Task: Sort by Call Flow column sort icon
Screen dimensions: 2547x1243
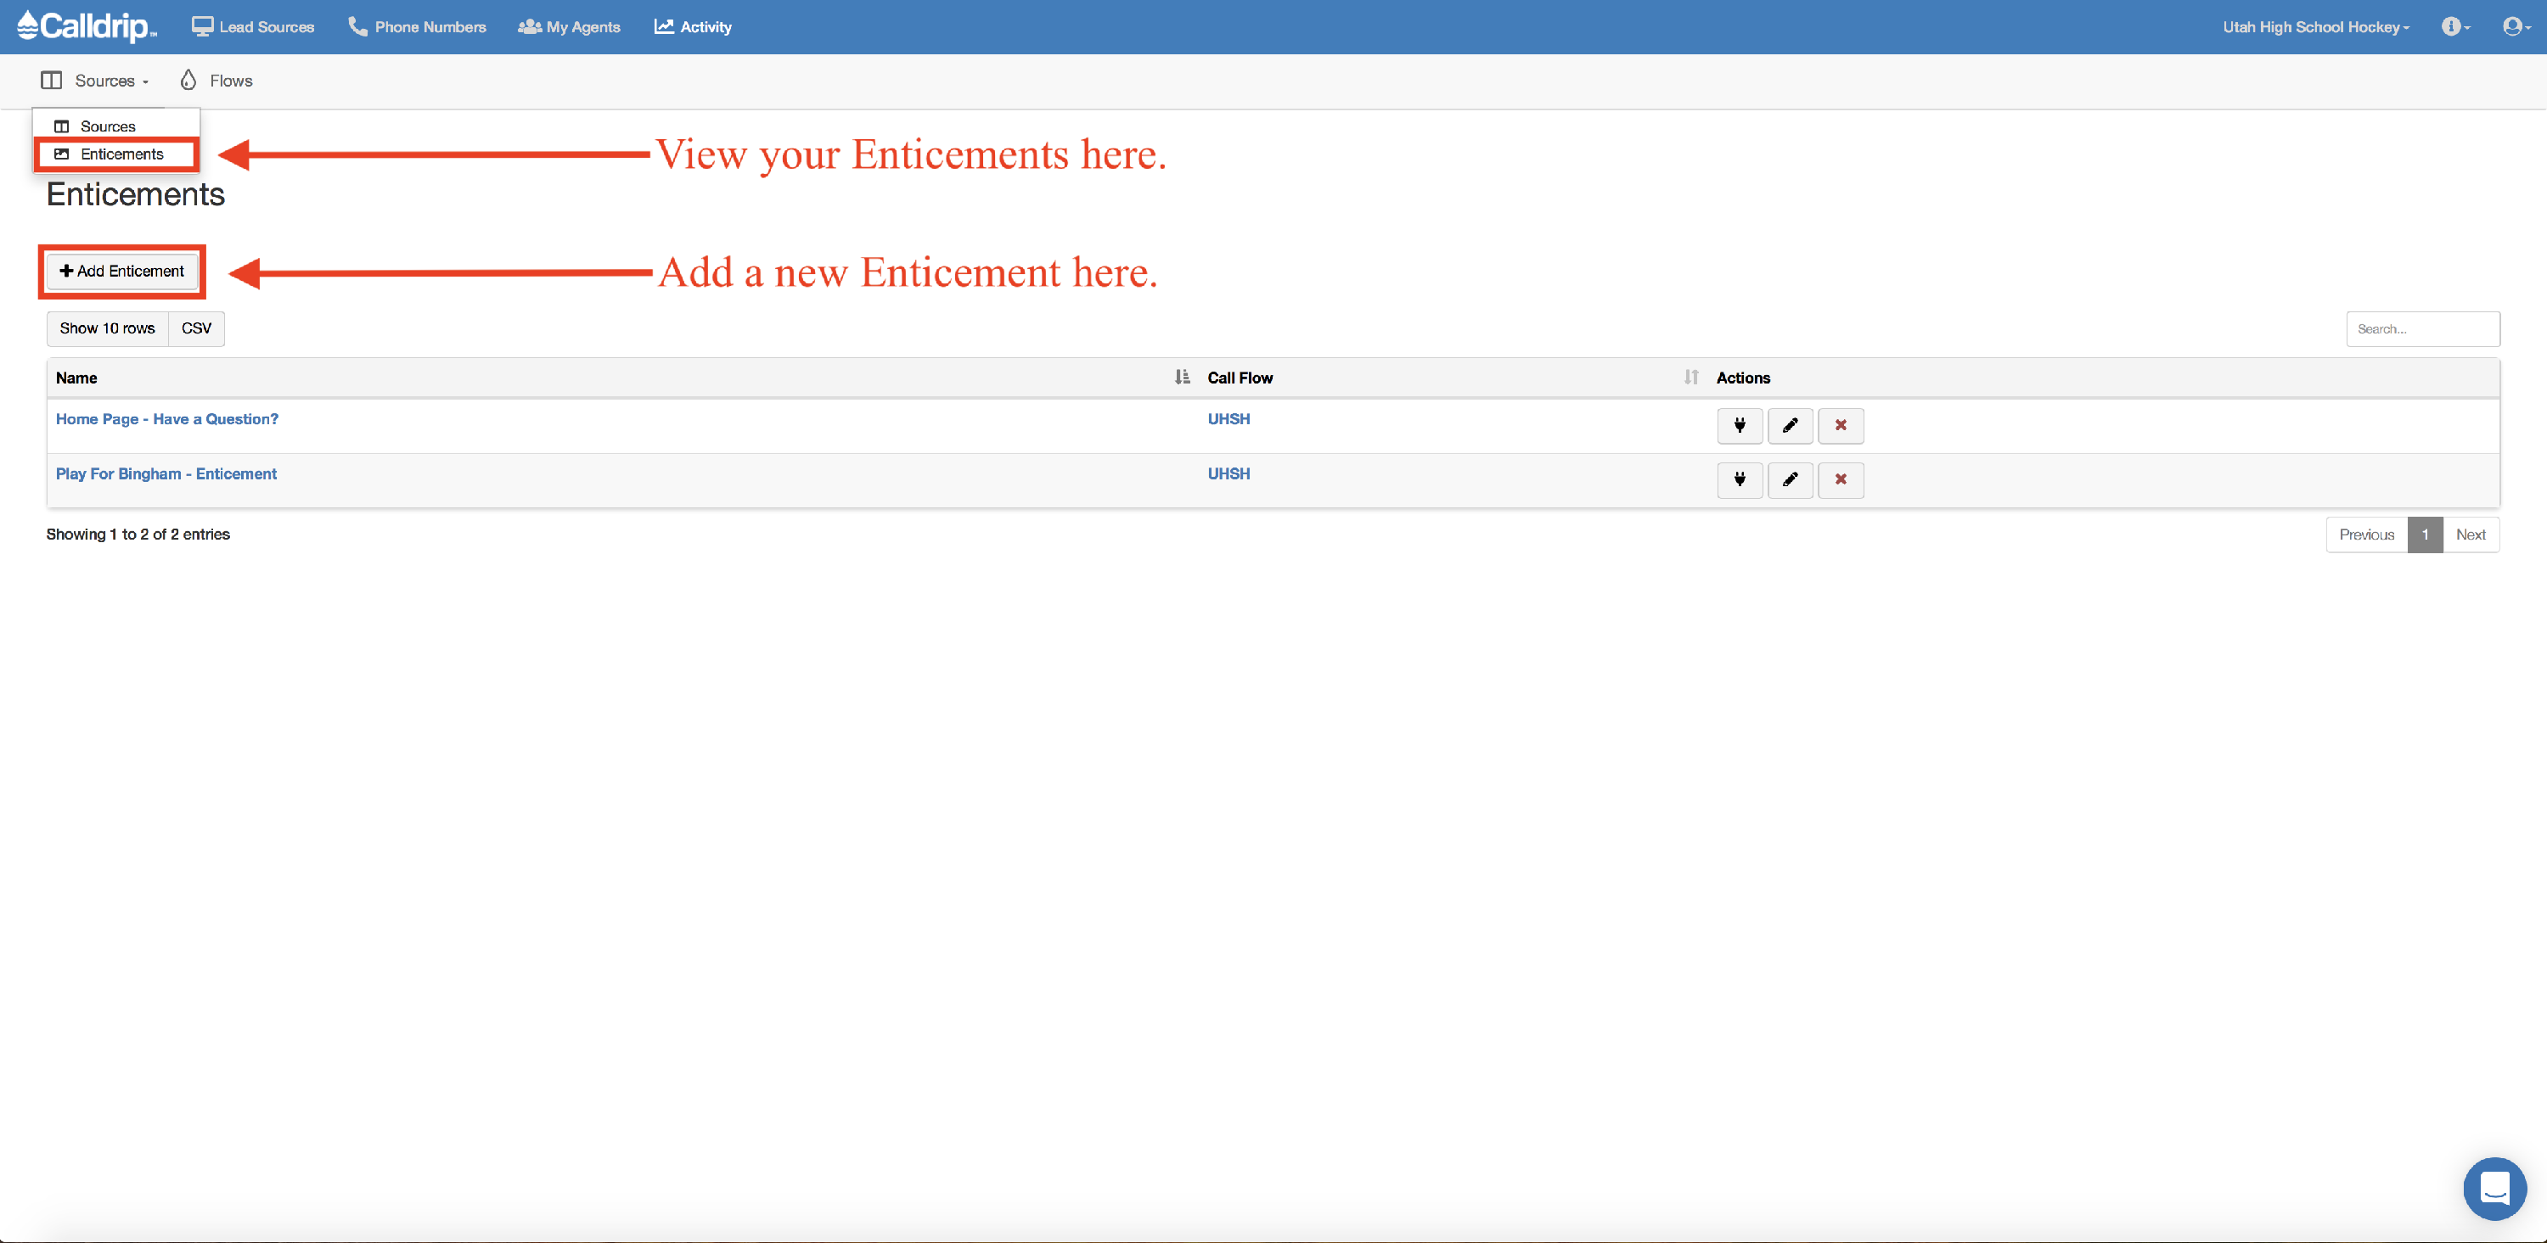Action: [x=1690, y=378]
